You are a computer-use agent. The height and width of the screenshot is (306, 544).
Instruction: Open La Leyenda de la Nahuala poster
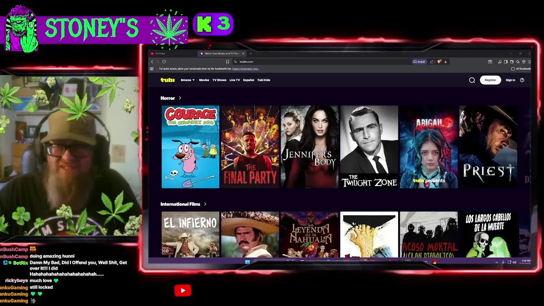(x=309, y=235)
